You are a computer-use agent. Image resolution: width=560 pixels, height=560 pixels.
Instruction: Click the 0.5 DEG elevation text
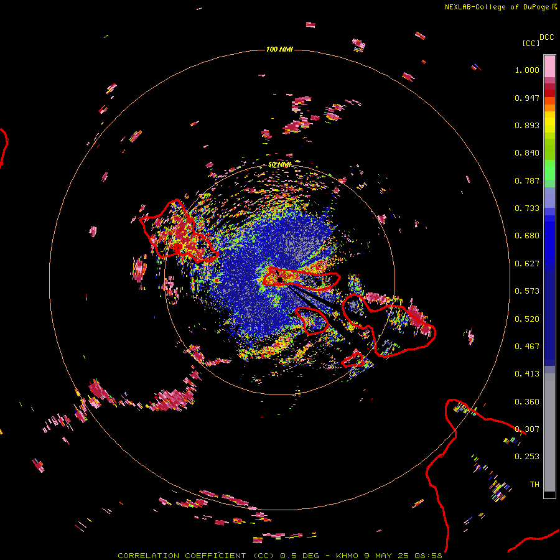(301, 556)
